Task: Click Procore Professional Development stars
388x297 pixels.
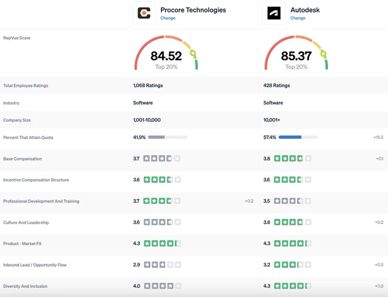Action: (162, 201)
